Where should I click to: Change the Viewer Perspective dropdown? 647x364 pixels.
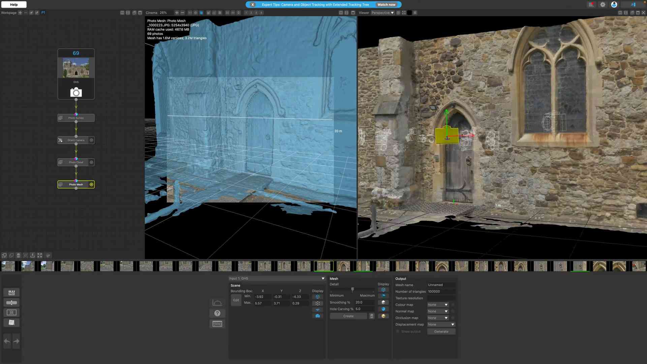click(x=382, y=12)
